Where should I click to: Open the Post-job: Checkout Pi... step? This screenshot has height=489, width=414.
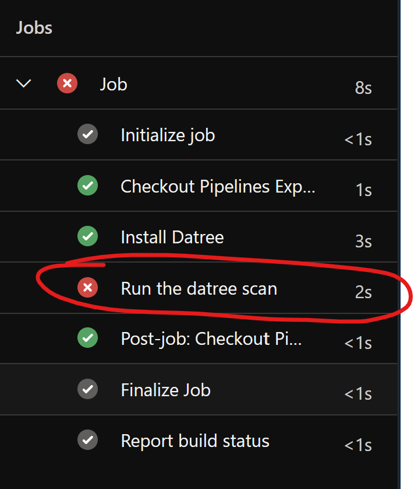tap(211, 339)
